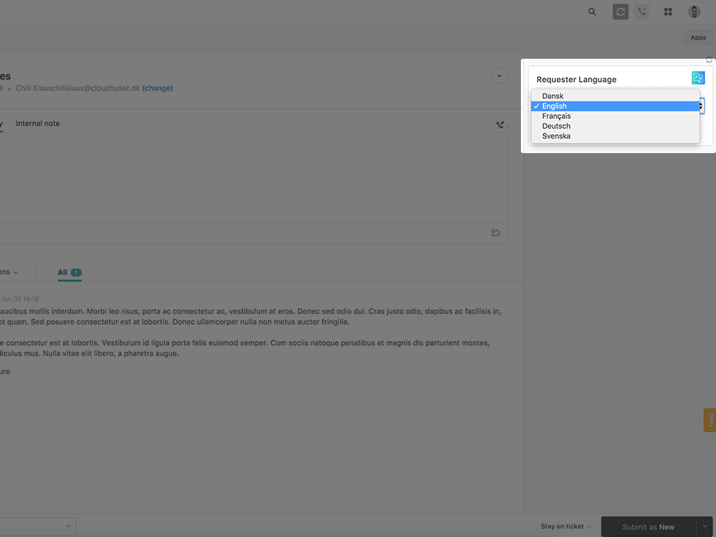
Task: Expand the Stay on ticket dropdown
Action: [x=566, y=527]
